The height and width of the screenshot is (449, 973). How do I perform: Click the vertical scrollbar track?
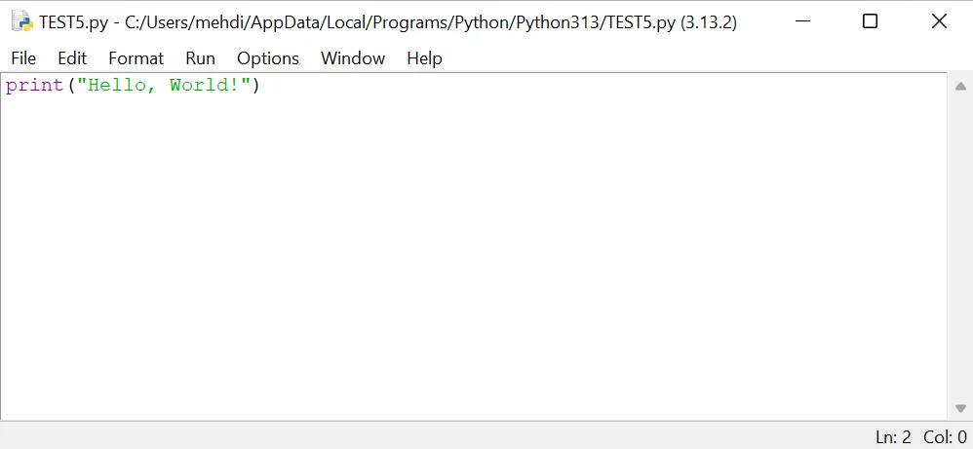click(x=960, y=243)
